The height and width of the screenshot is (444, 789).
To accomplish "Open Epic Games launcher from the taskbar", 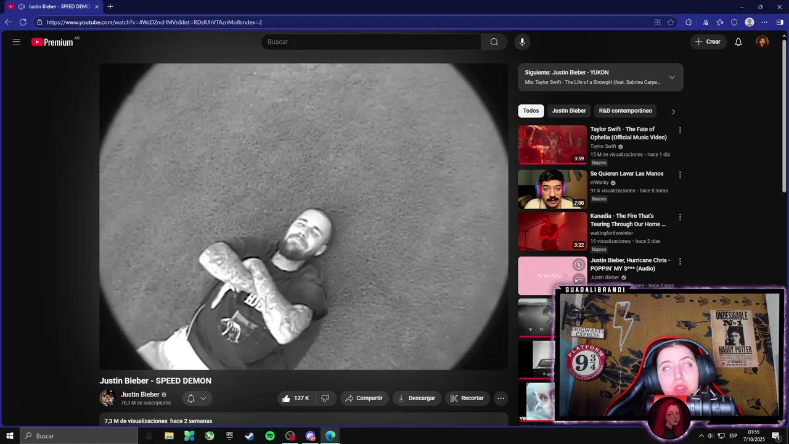I will 229,436.
